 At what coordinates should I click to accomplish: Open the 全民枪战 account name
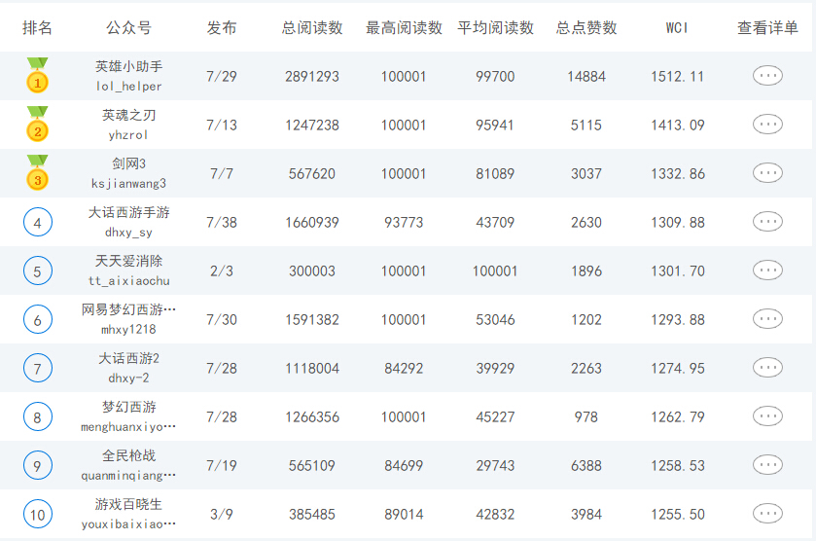(128, 455)
